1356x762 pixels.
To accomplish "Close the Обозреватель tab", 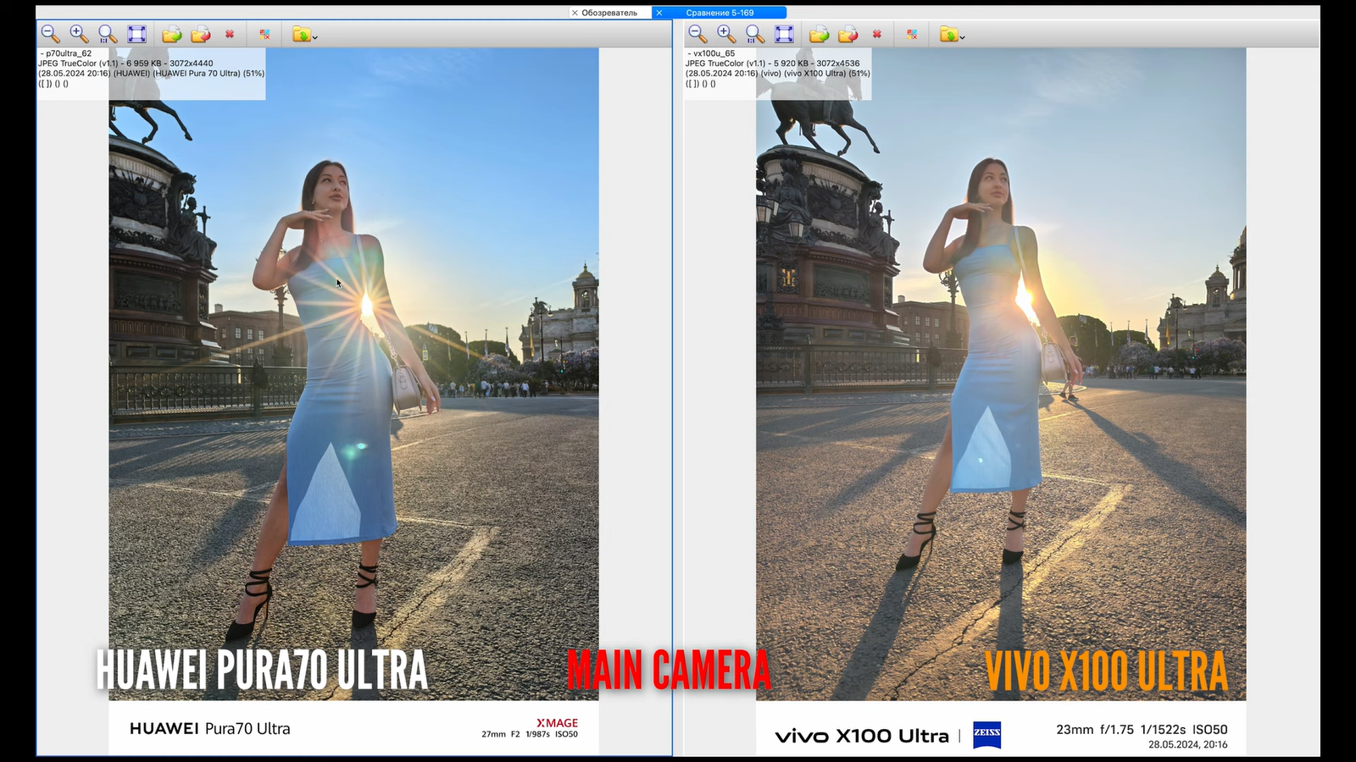I will pyautogui.click(x=575, y=13).
